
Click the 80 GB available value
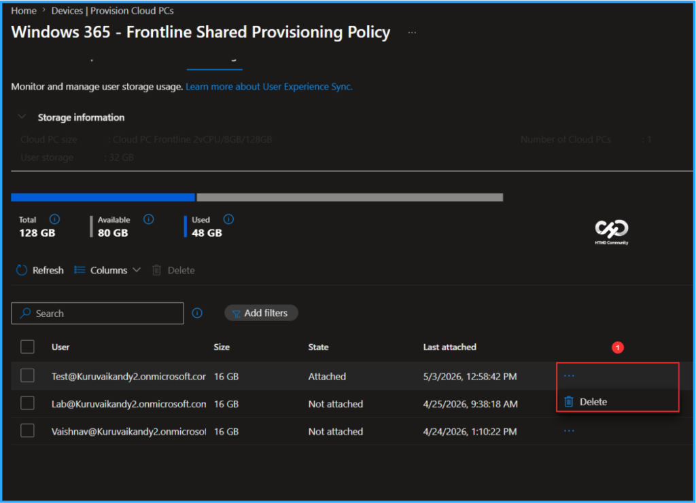click(x=113, y=233)
